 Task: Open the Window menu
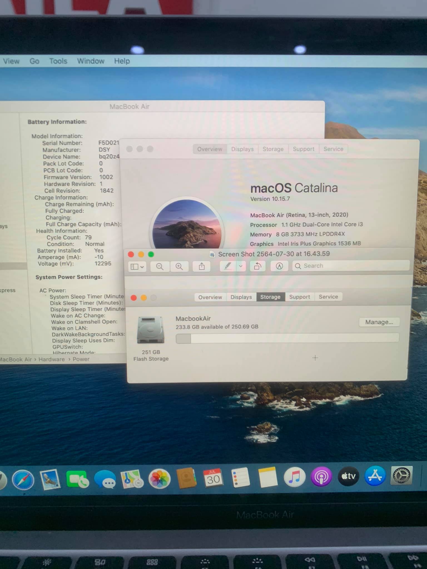point(91,61)
